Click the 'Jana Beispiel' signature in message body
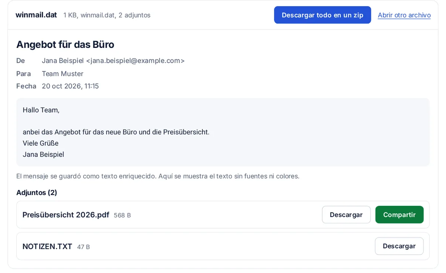The image size is (446, 273). tap(43, 154)
